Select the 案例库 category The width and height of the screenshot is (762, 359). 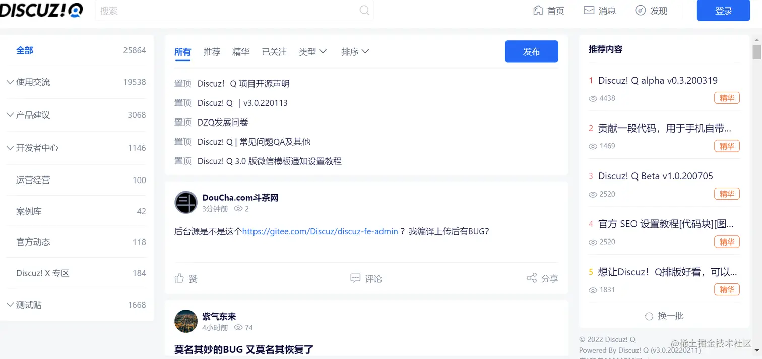pyautogui.click(x=29, y=211)
